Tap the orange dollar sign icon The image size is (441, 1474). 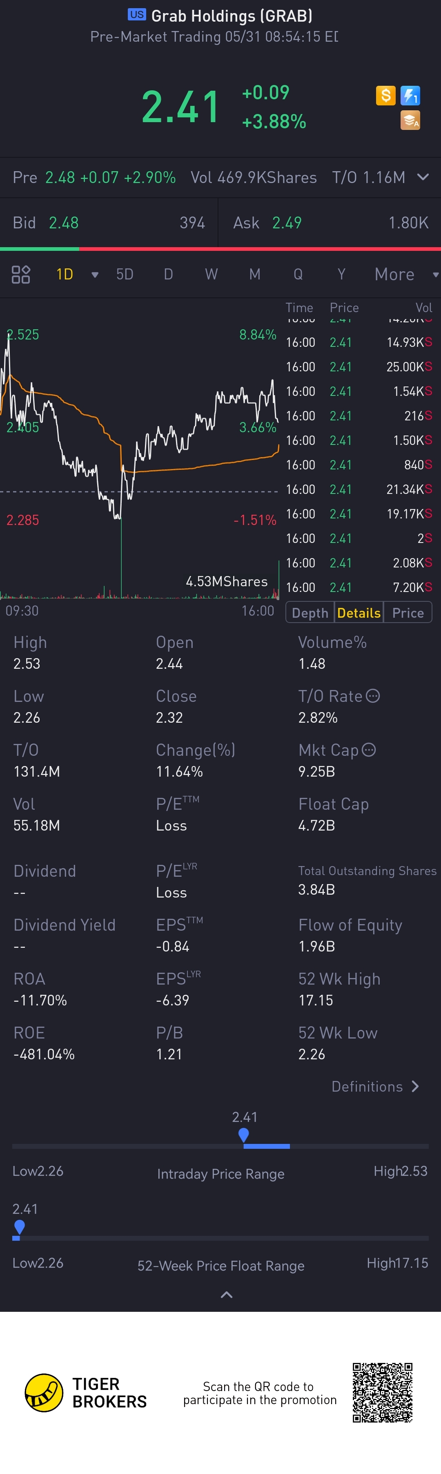385,95
